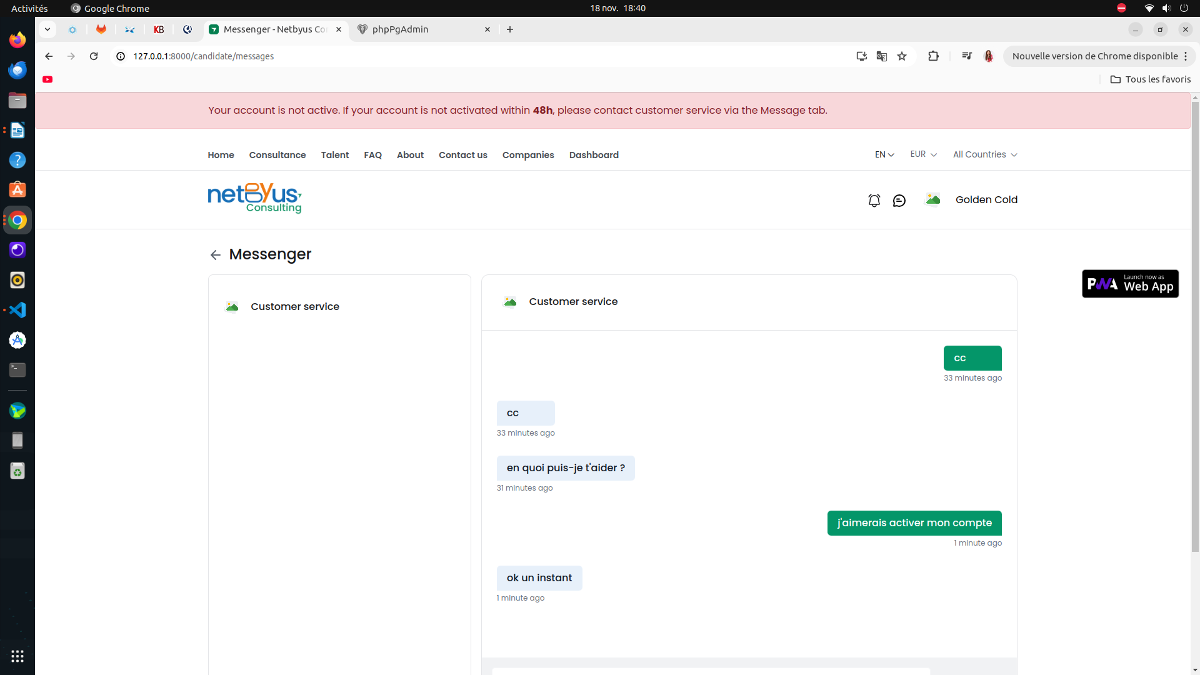Open the Golden Cold profile name

(x=986, y=200)
